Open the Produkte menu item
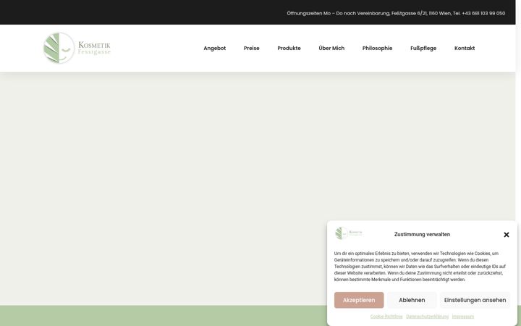The height and width of the screenshot is (326, 521). click(x=289, y=49)
